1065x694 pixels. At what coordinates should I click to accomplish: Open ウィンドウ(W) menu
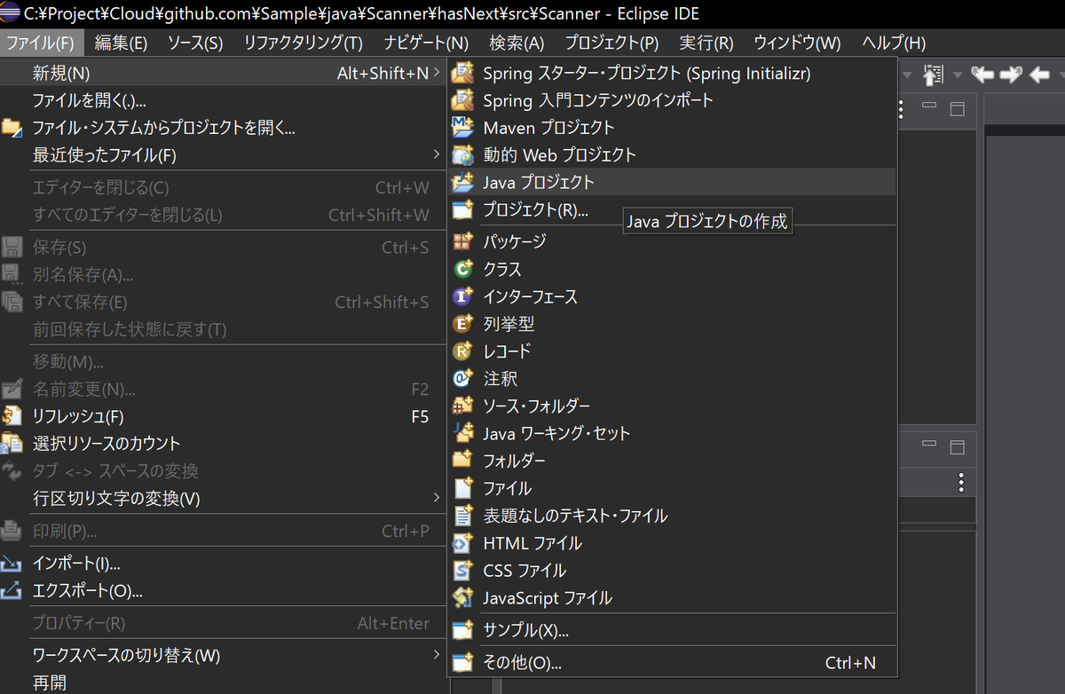pos(797,43)
